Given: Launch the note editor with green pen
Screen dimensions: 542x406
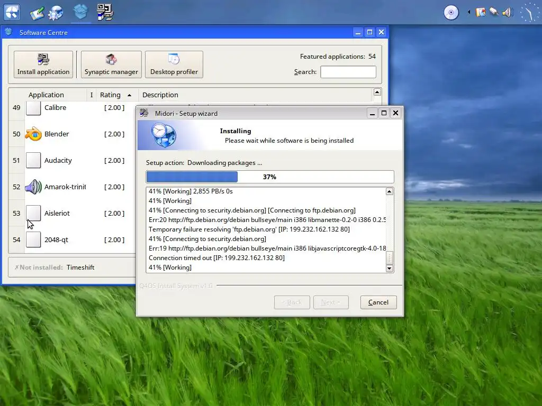Looking at the screenshot, I should [37, 13].
